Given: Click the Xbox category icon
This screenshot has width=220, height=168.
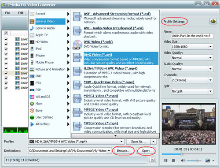Looking at the screenshot, I should point(32,104).
